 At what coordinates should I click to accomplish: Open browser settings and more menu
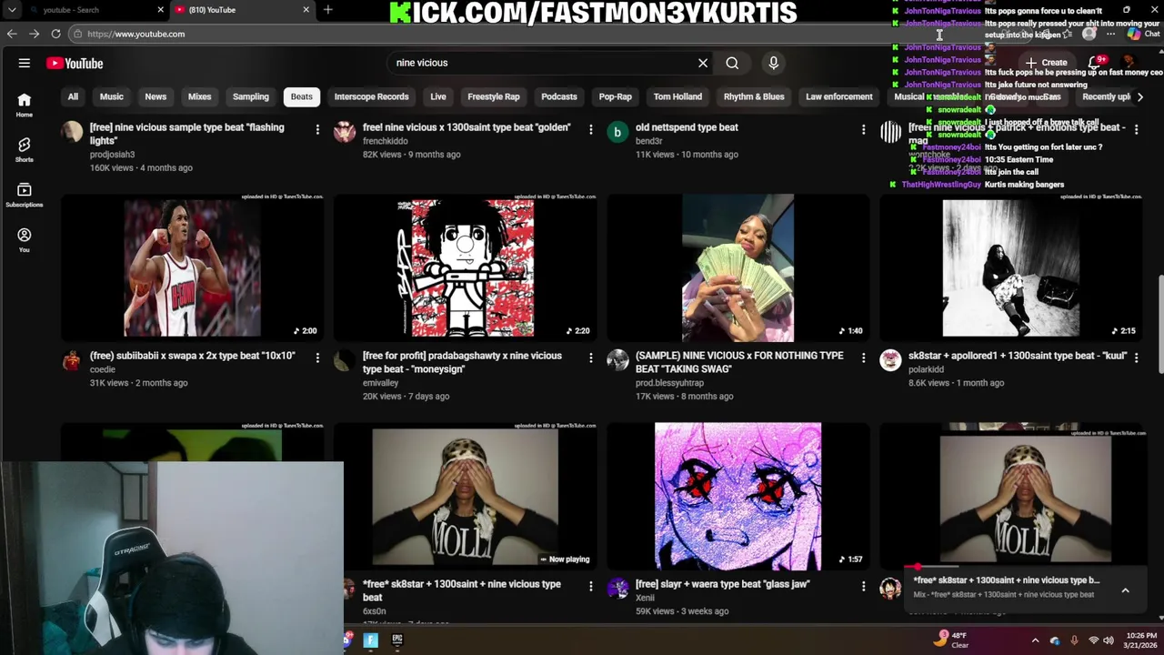pos(1110,34)
